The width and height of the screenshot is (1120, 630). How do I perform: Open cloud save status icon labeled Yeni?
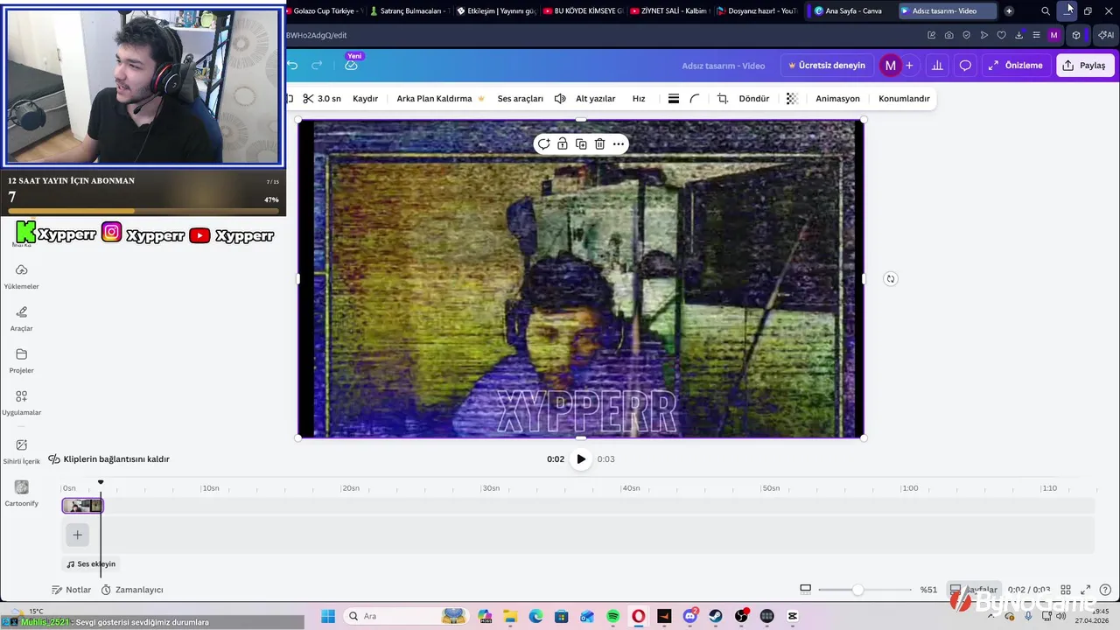[351, 65]
